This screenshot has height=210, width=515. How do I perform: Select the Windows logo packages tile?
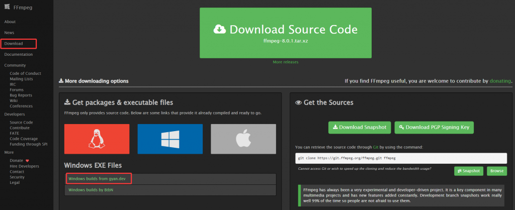coord(170,139)
